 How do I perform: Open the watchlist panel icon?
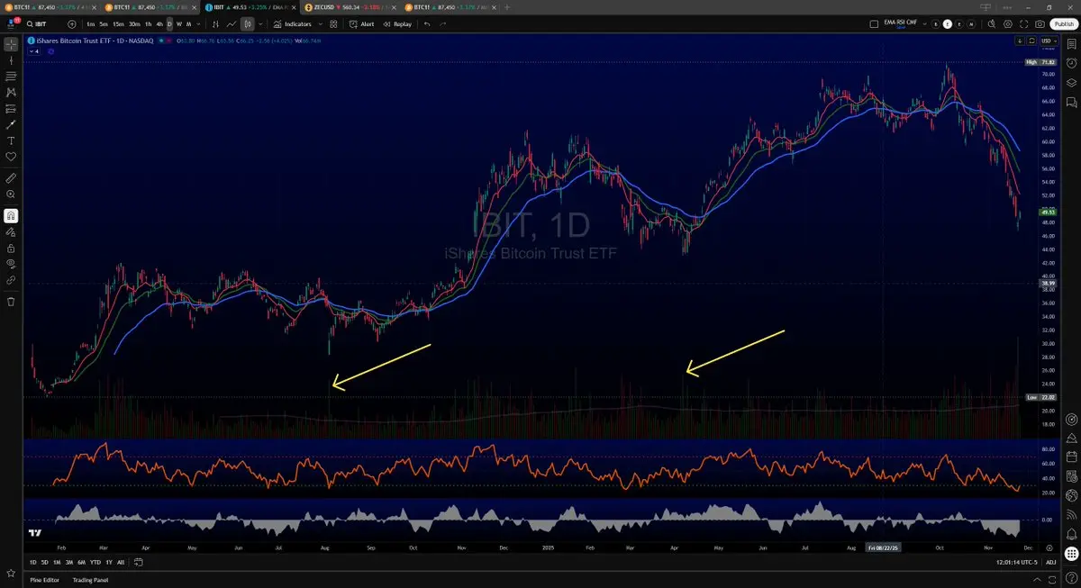click(1071, 43)
